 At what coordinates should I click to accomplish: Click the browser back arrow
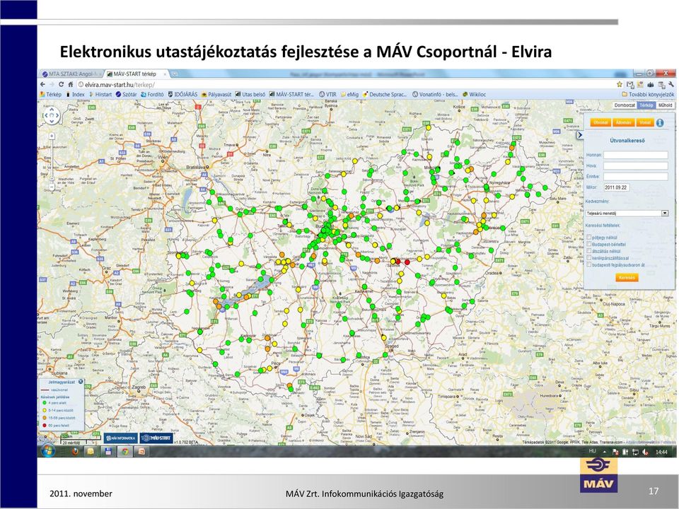[42, 84]
